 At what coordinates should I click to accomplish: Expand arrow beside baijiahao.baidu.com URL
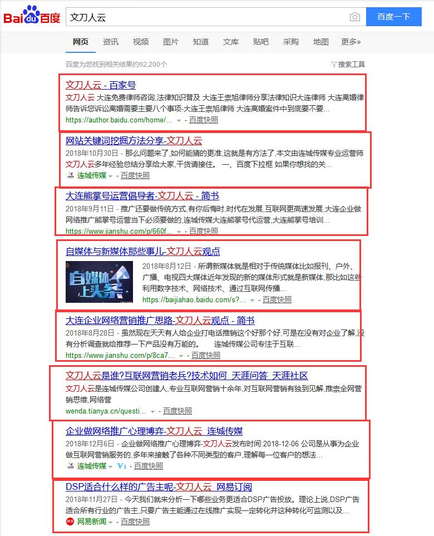(253, 300)
